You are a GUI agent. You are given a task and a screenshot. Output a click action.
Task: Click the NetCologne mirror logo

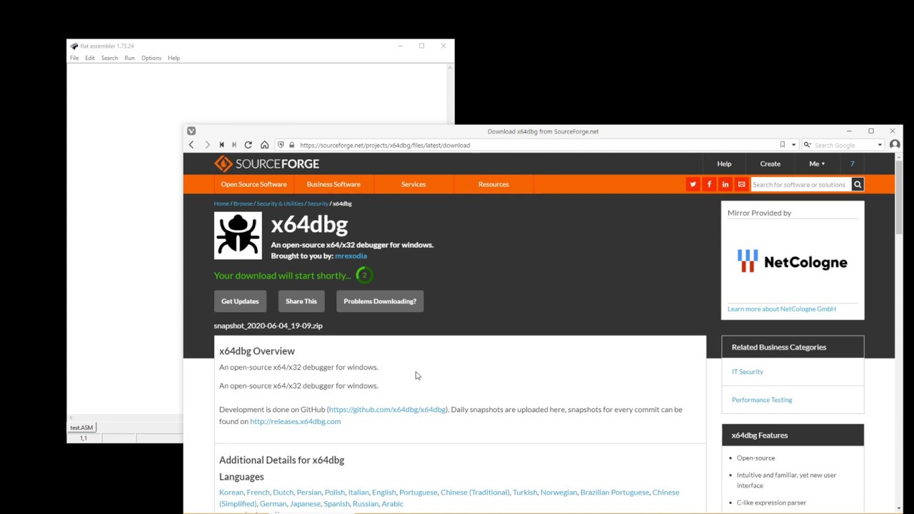click(793, 262)
